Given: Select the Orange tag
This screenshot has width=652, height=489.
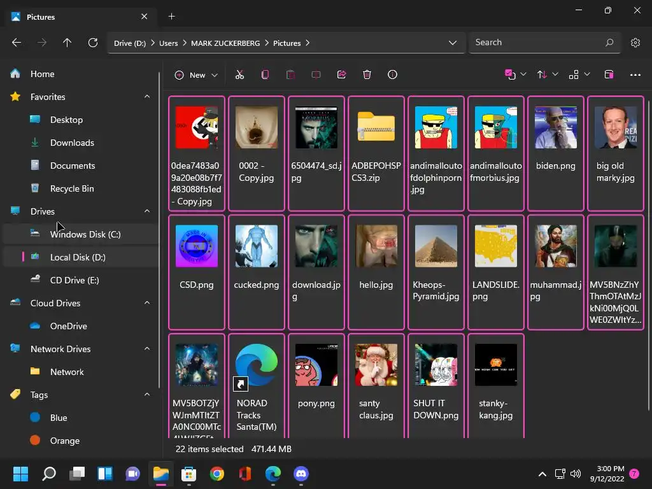Looking at the screenshot, I should [80, 441].
